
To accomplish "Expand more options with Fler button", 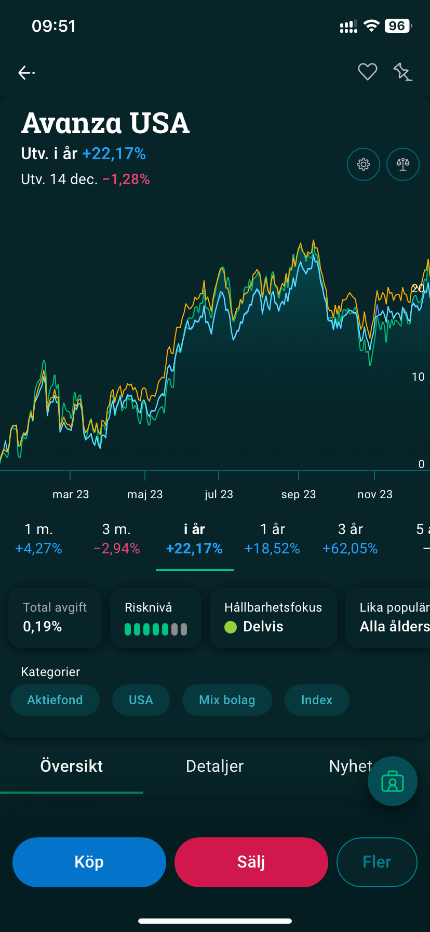I will (x=377, y=862).
